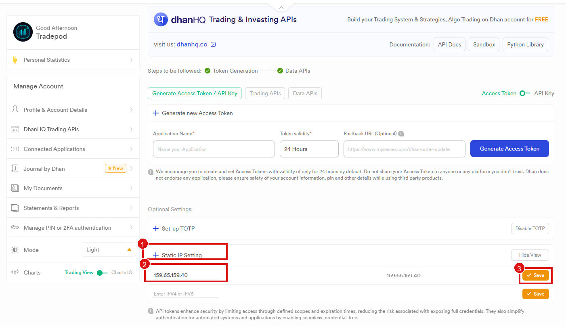Switch to the Data APIs tab
The image size is (566, 327).
click(x=305, y=93)
